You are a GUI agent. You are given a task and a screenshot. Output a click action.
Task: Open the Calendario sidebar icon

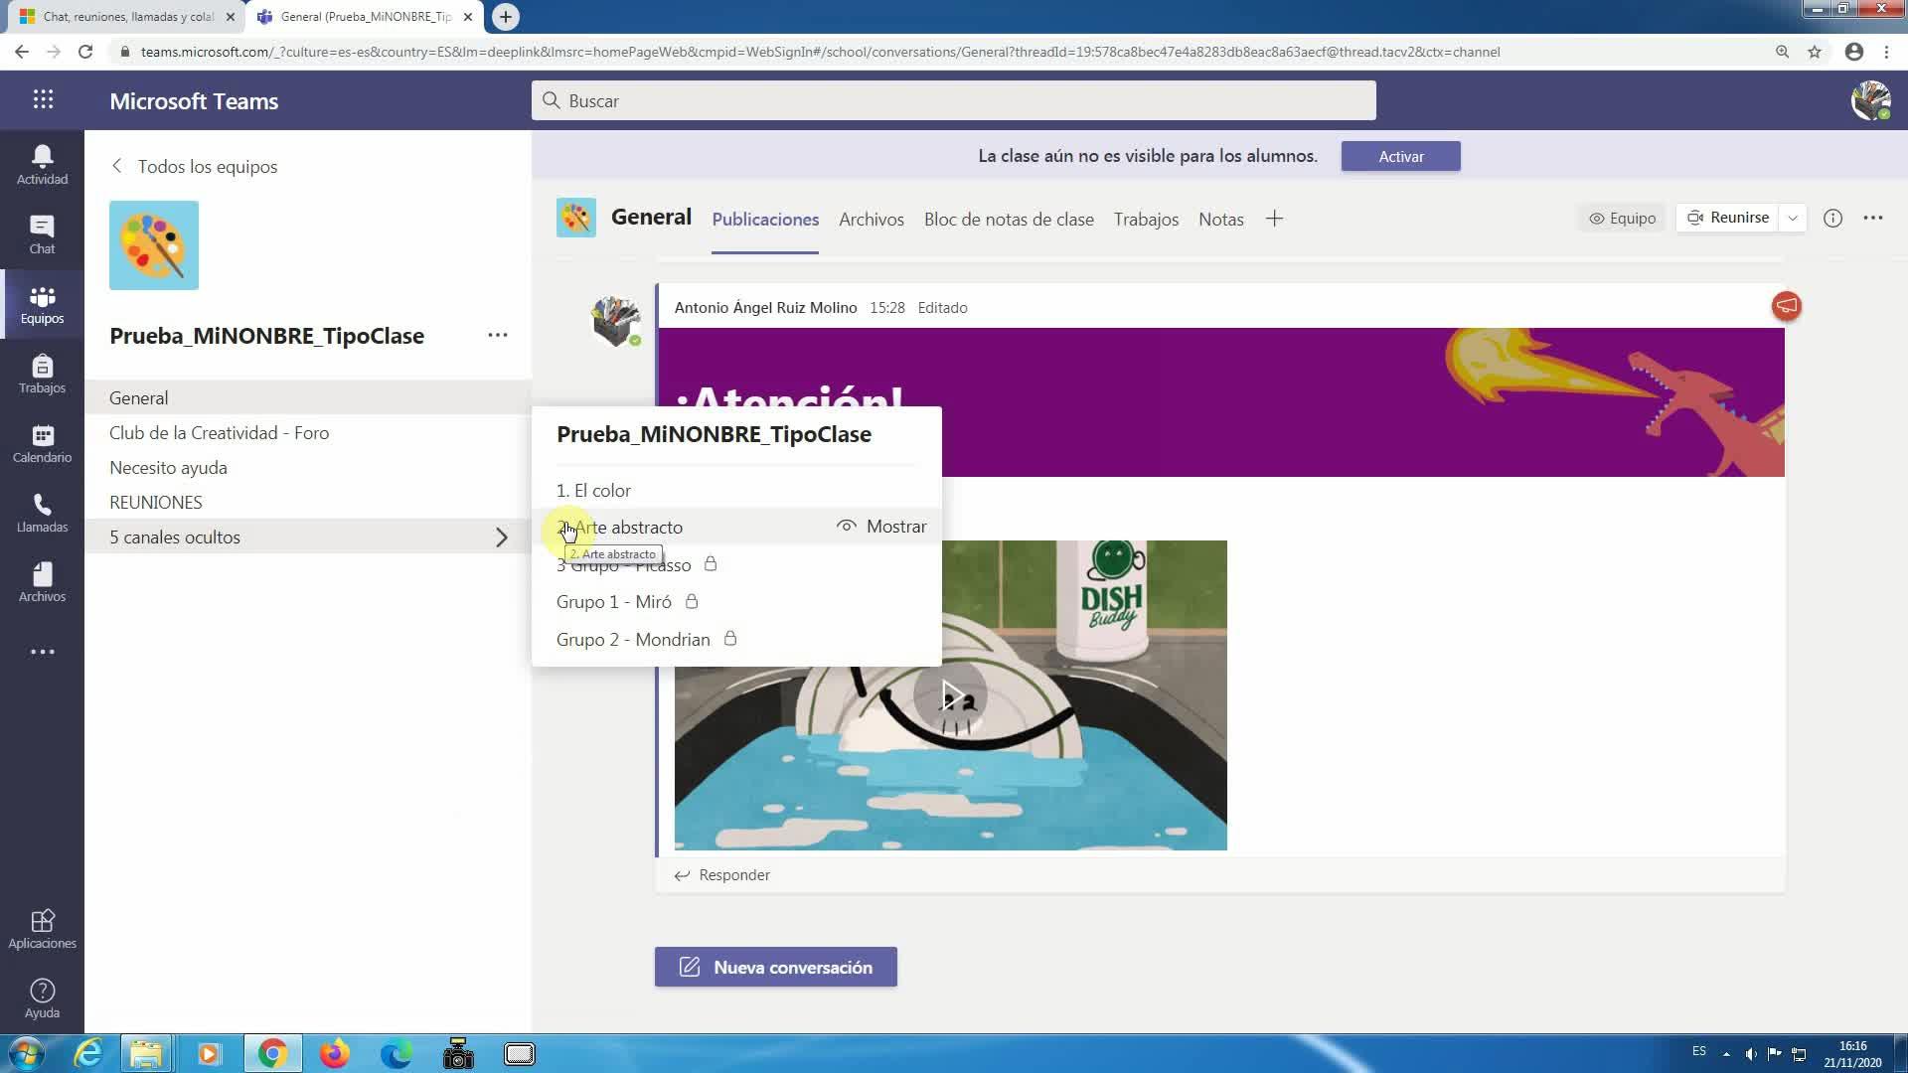tap(42, 443)
